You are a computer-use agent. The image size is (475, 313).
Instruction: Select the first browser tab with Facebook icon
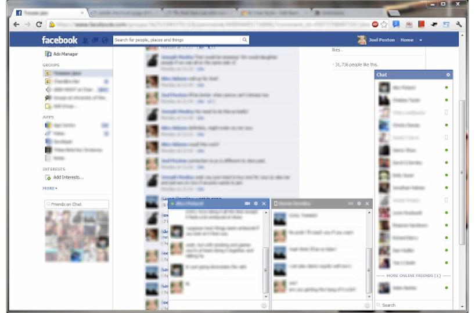(x=50, y=13)
